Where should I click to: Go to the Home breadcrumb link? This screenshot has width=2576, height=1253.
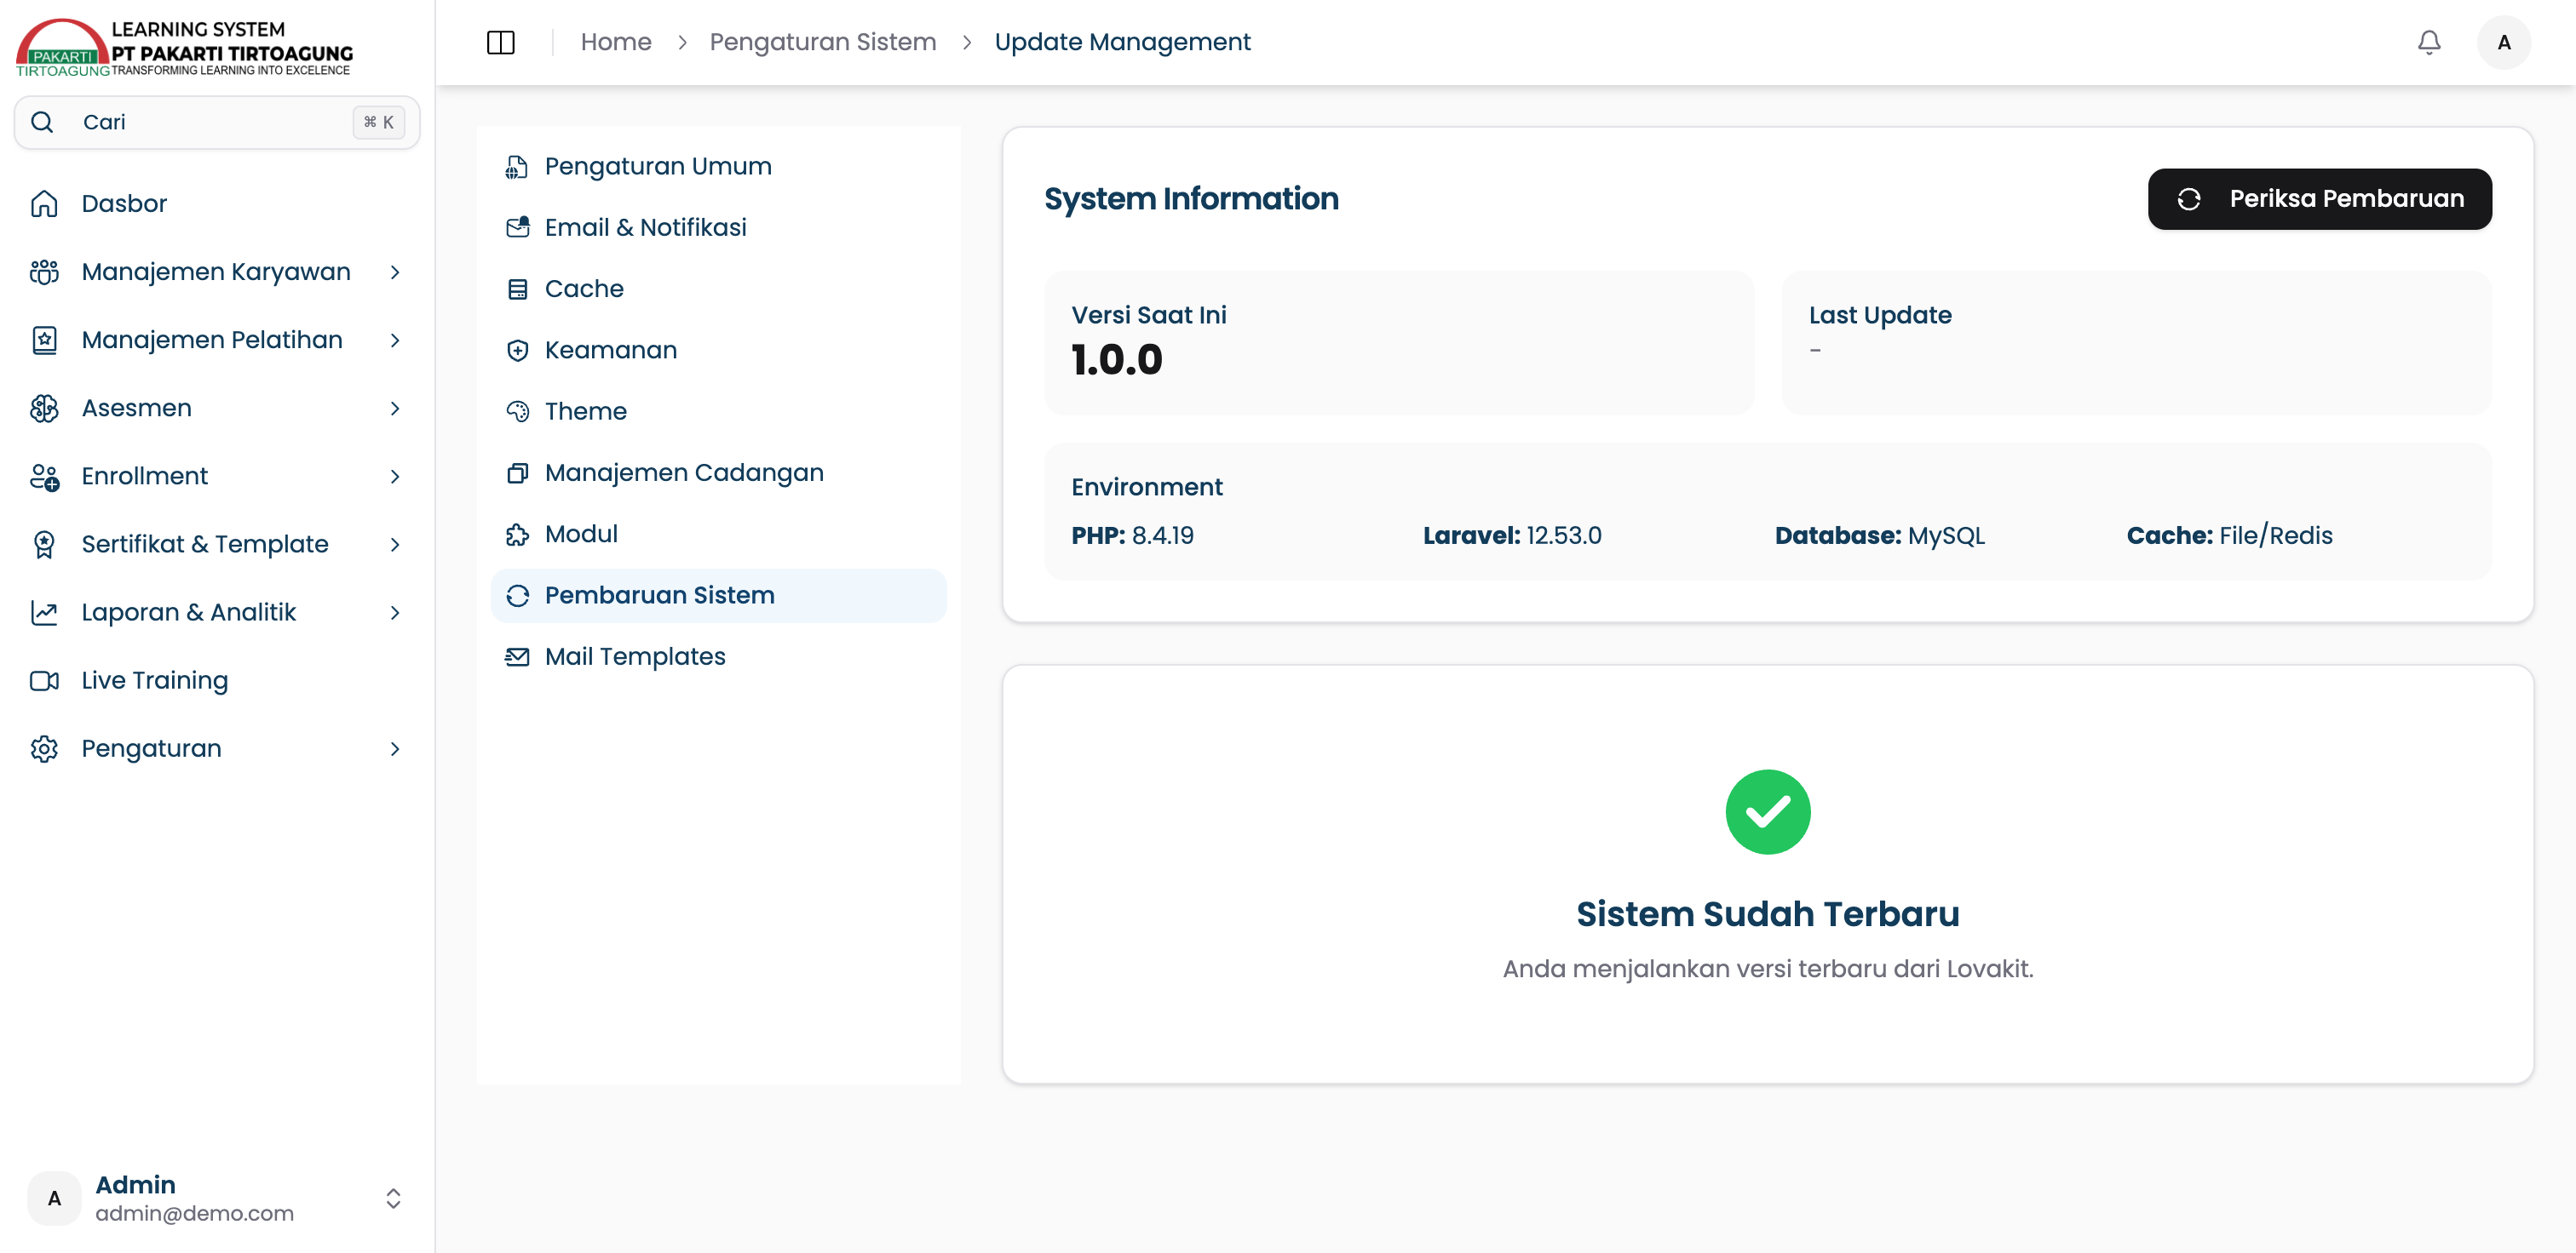coord(616,42)
